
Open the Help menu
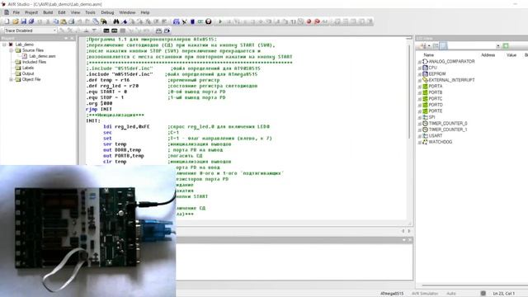145,12
